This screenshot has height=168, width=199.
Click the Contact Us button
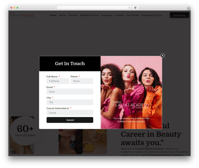179,15
